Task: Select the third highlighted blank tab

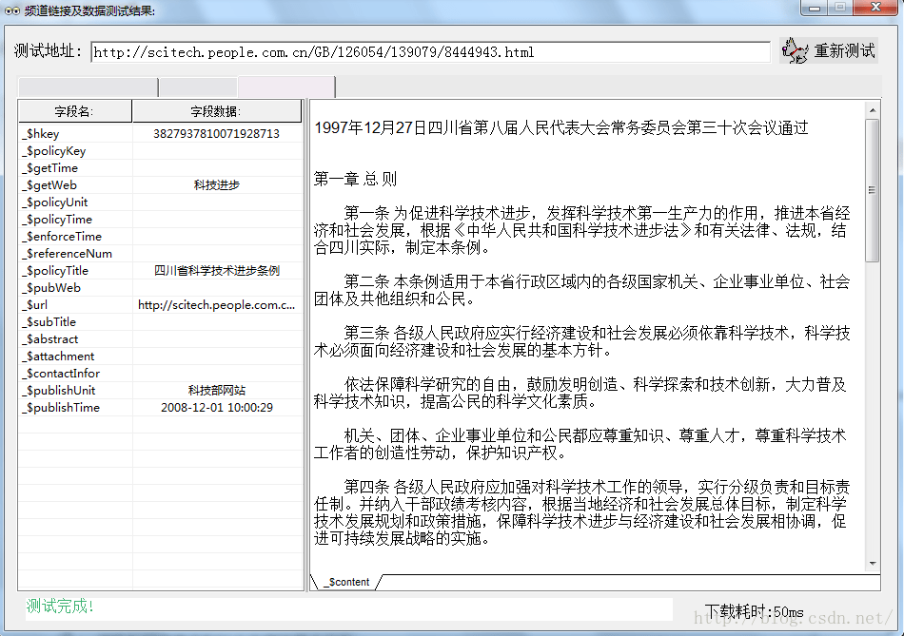Action: click(x=286, y=87)
